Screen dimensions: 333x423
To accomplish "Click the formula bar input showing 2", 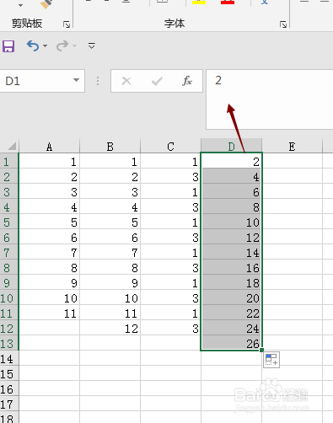I will pos(270,99).
